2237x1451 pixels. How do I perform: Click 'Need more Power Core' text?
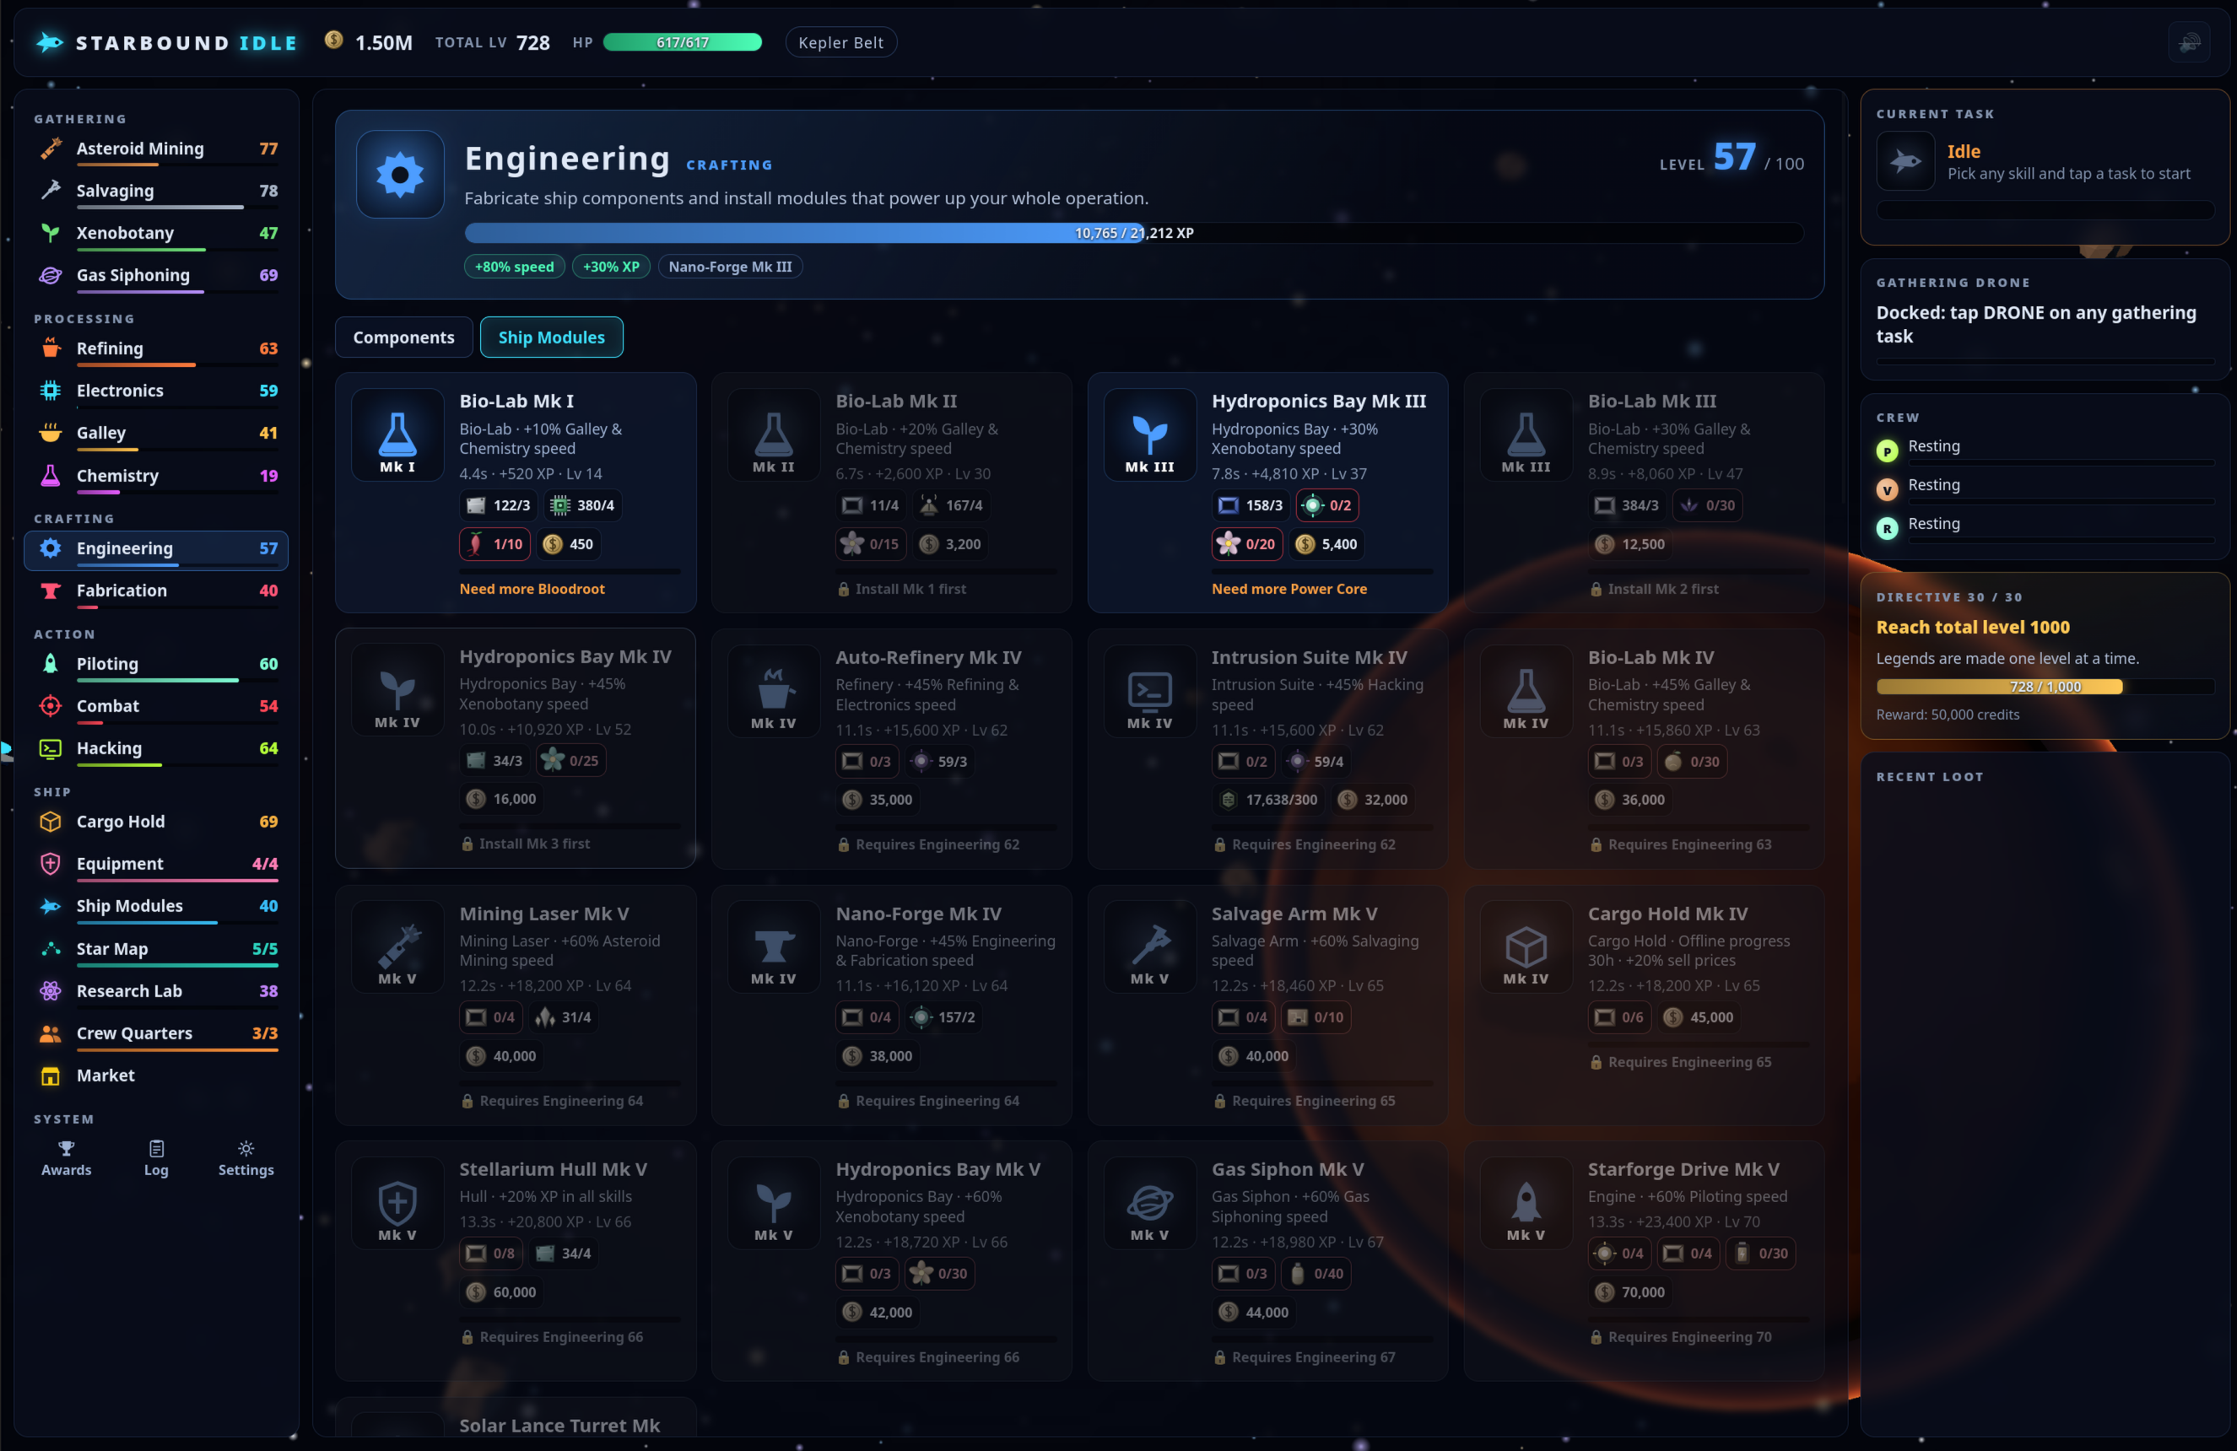point(1289,589)
